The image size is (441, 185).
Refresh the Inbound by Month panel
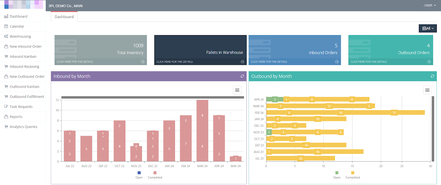point(242,76)
